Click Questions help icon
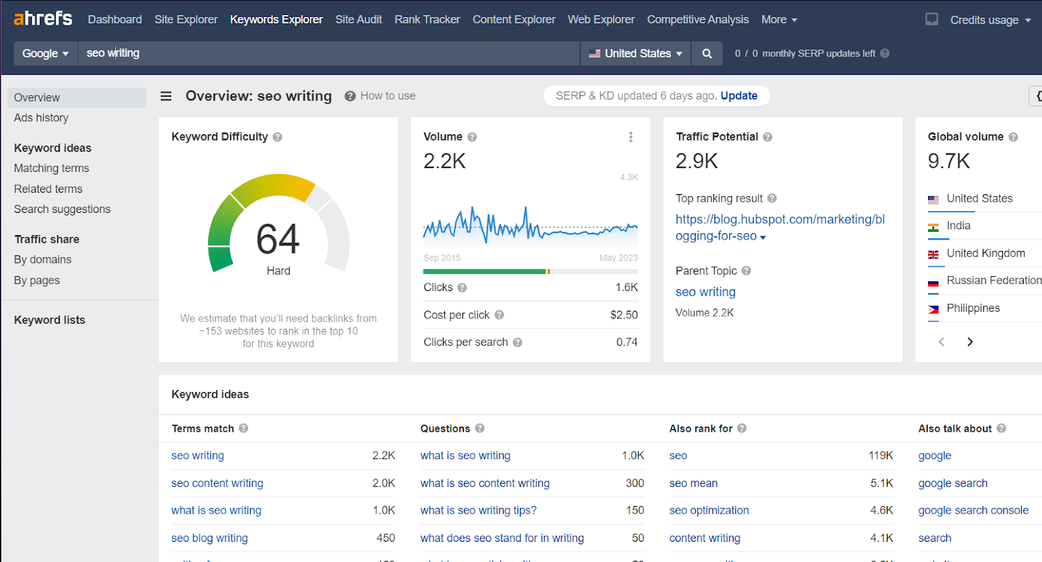 click(479, 429)
